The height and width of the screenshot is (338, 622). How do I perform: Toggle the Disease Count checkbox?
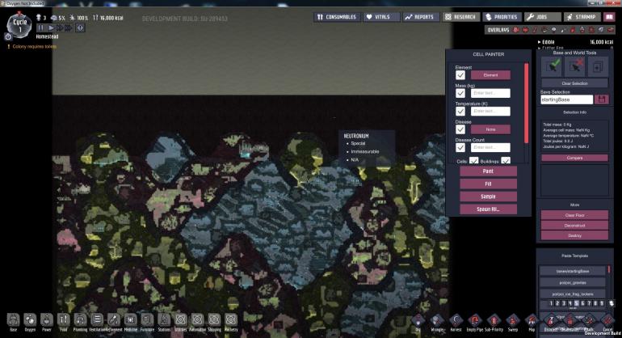460,147
